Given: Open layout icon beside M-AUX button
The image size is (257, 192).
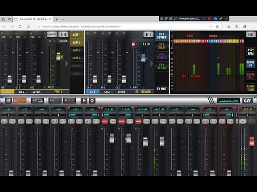Looking at the screenshot, I should coord(63,35).
